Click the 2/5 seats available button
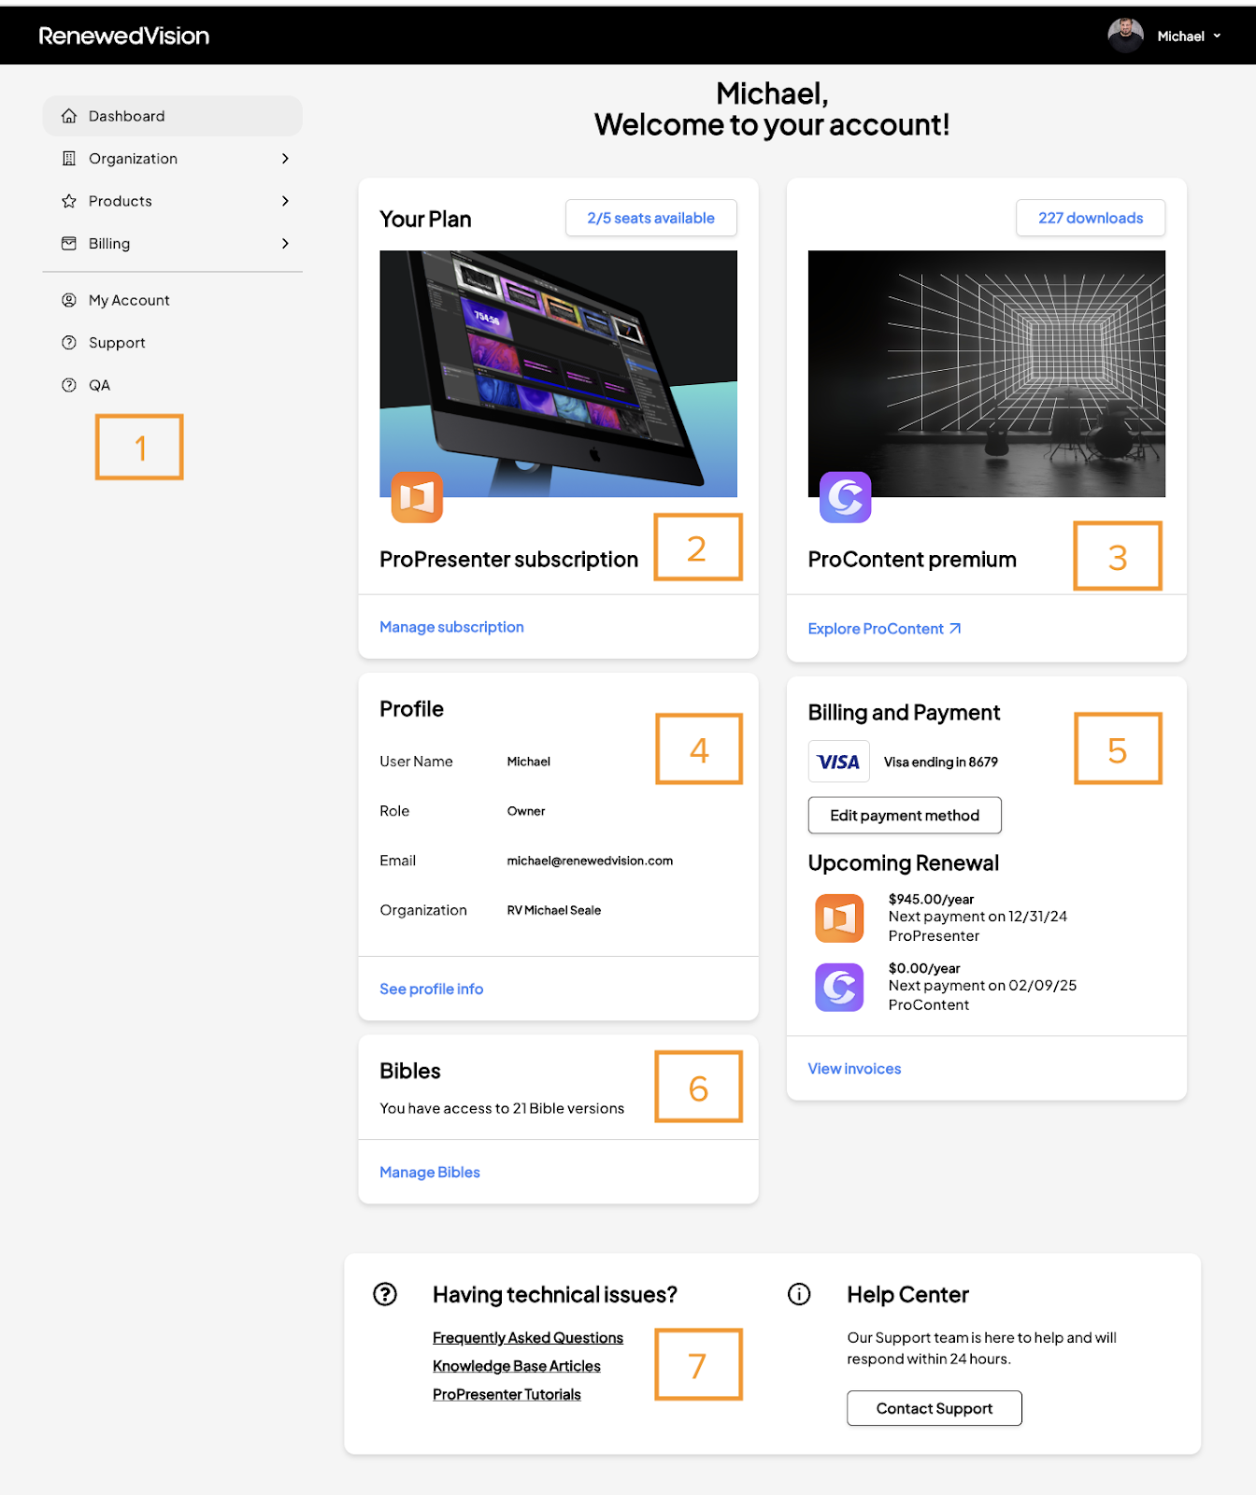 [x=651, y=218]
